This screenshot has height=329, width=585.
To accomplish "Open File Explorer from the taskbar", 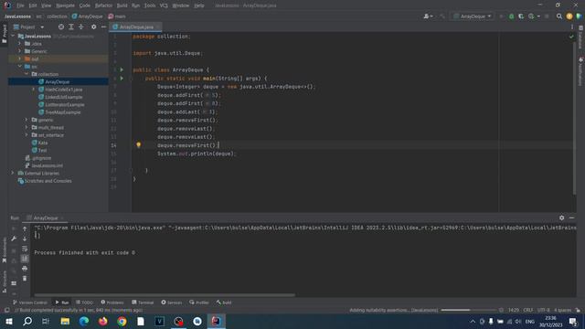I will point(65,321).
